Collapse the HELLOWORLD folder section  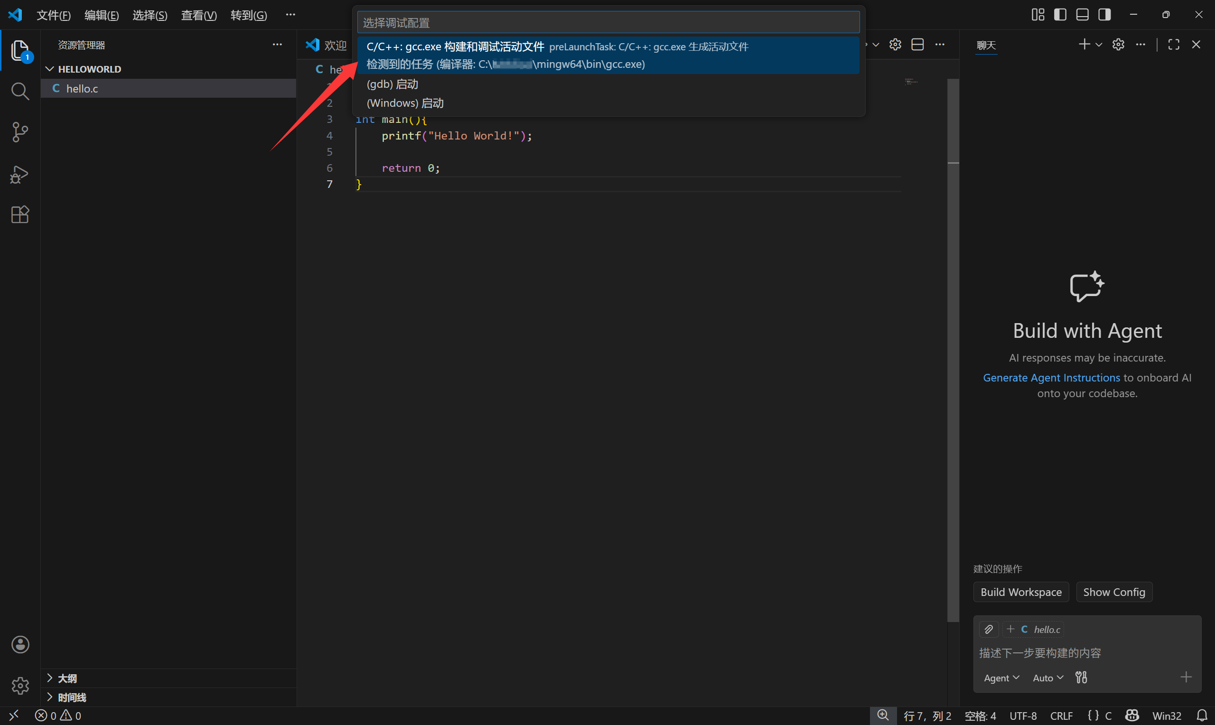[168, 69]
